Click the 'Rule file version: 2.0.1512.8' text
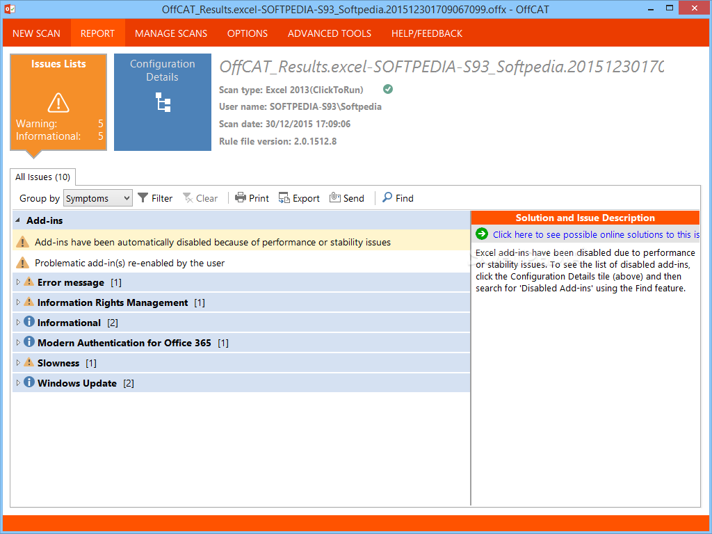 [278, 141]
